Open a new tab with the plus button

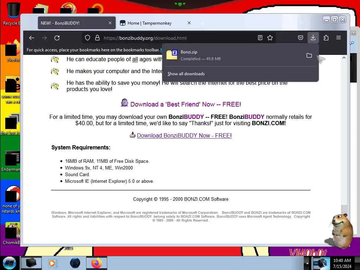pos(202,24)
